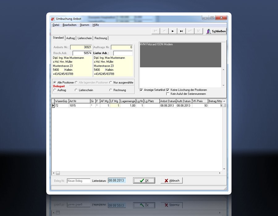The width and height of the screenshot is (278, 216).
Task: Go to next record arrow
Action: [x=173, y=31]
